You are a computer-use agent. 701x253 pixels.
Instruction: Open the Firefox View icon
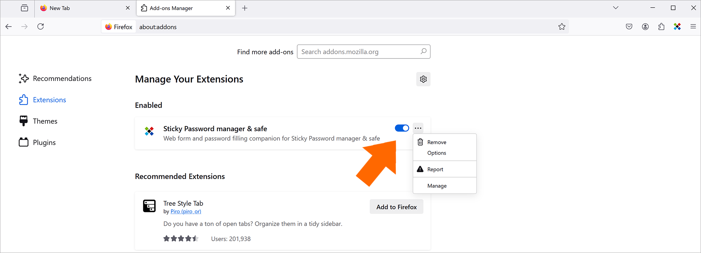25,8
